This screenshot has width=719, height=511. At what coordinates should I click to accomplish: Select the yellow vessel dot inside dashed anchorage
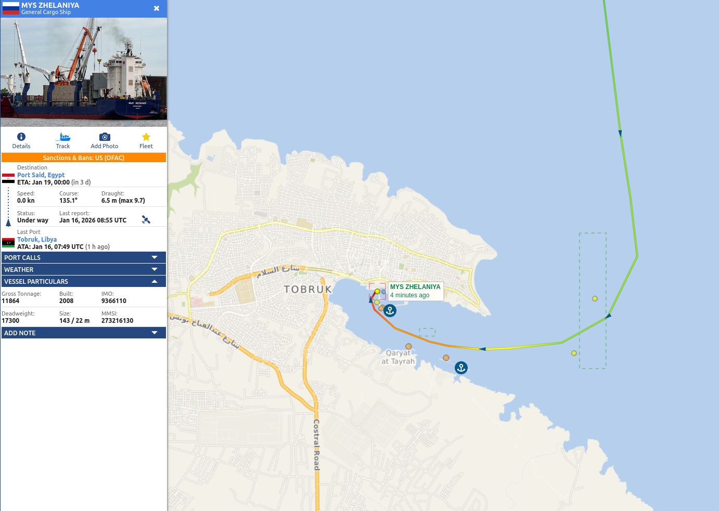click(595, 298)
